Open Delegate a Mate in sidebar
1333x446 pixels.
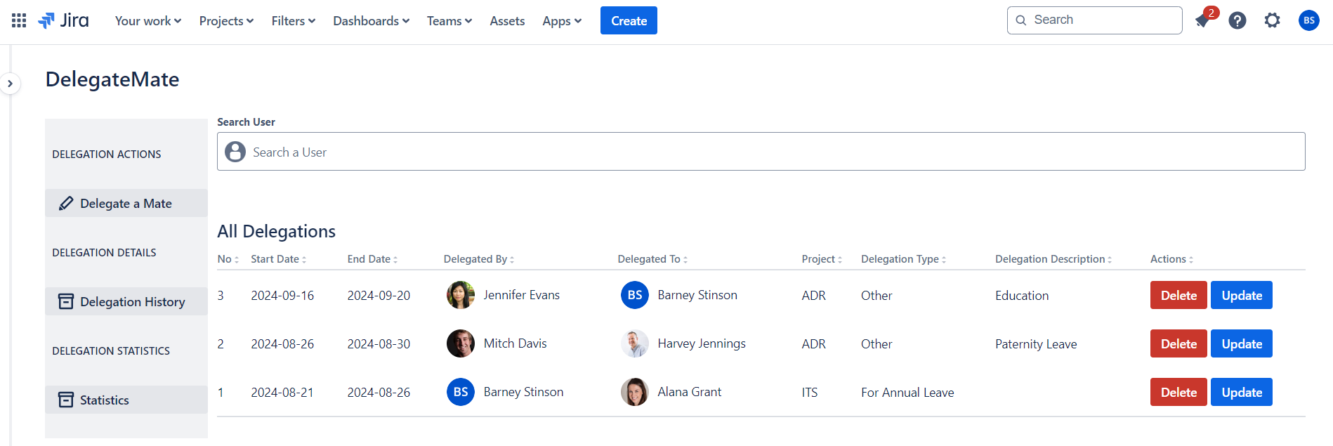pos(126,203)
